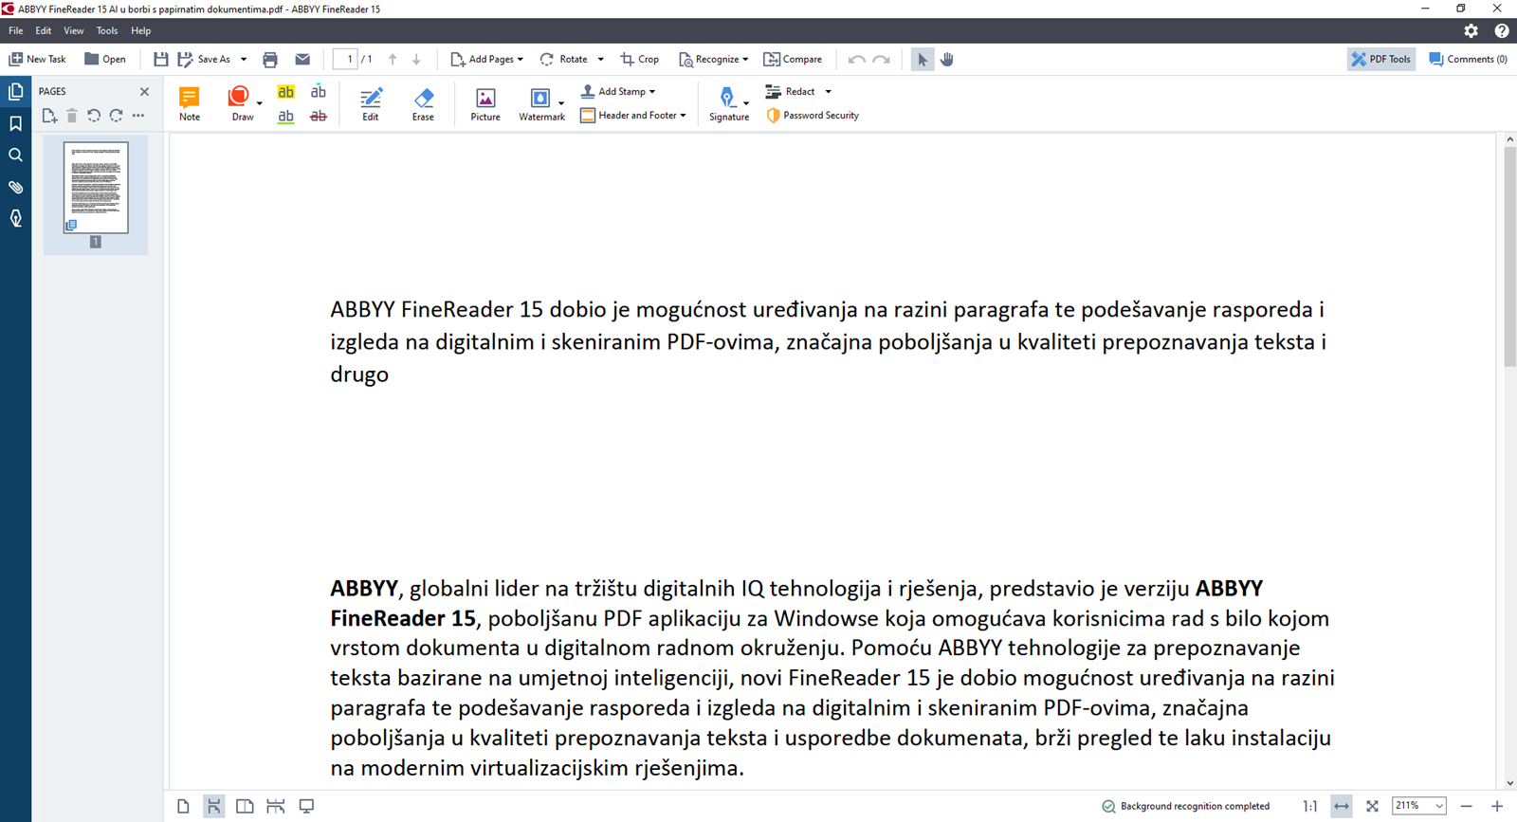Open the Add Stamp dropdown
The image size is (1517, 822).
click(x=617, y=91)
